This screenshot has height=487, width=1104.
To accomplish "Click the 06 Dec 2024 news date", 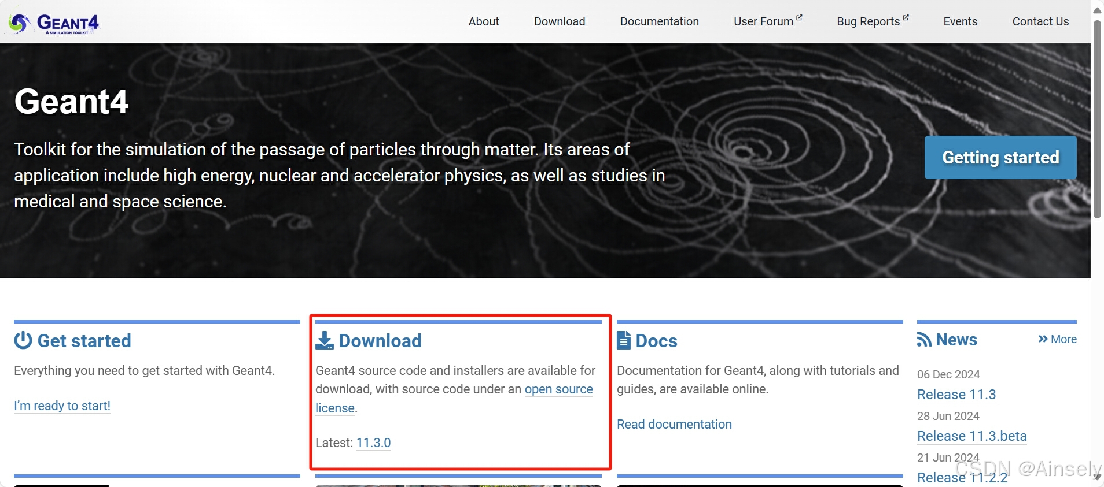I will tap(948, 374).
